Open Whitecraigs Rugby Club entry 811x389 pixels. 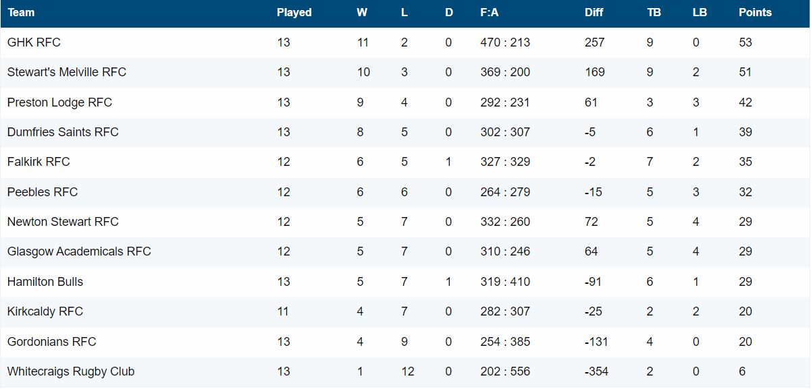71,371
